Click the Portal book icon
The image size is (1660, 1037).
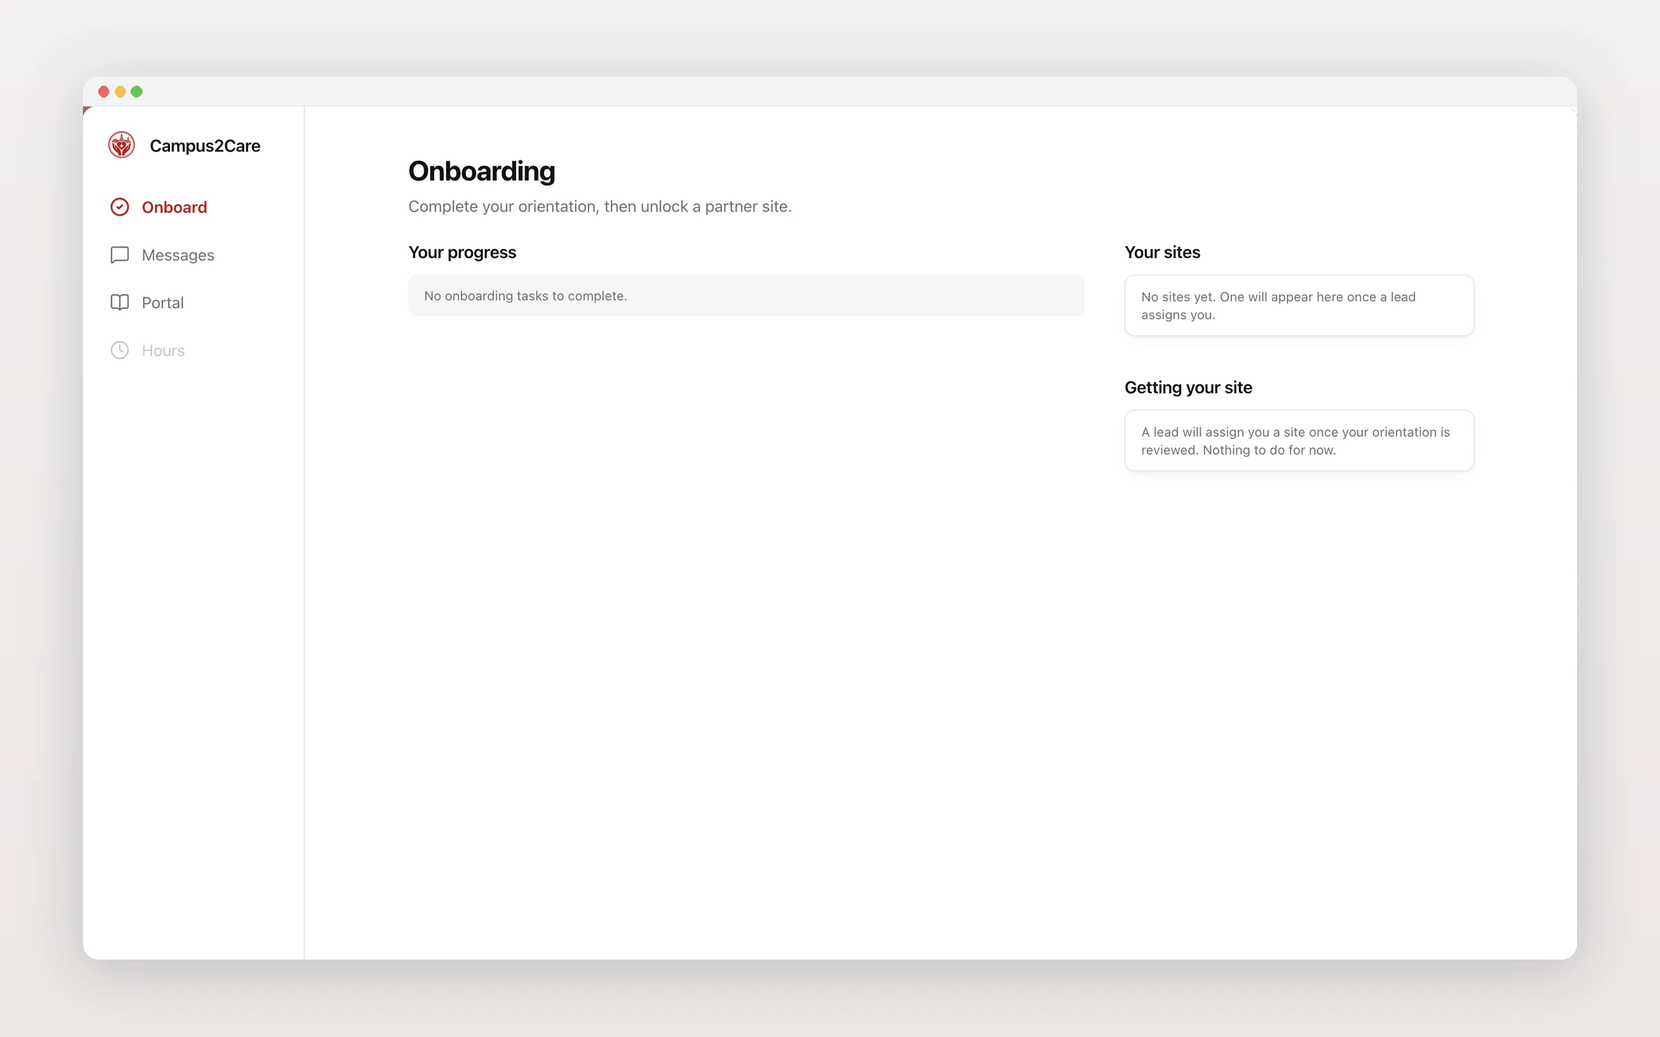click(120, 302)
